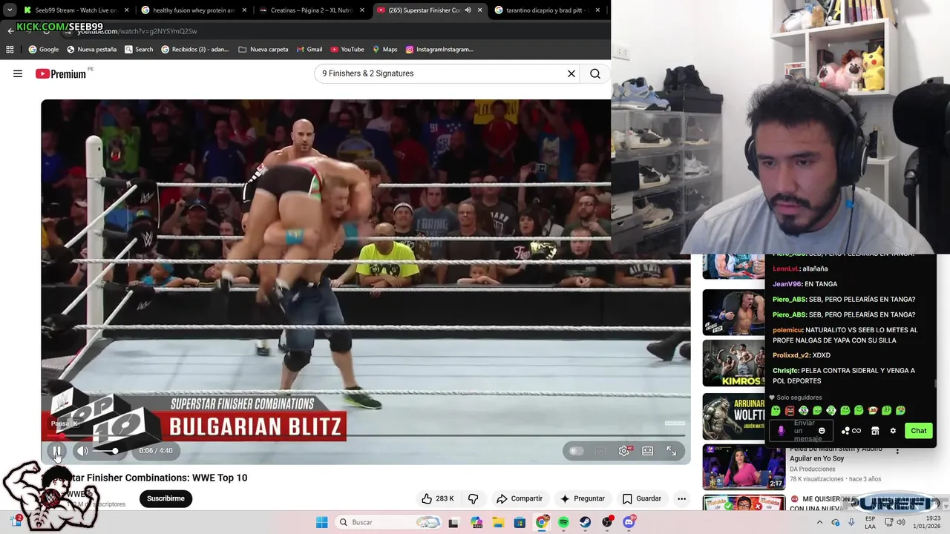Screen dimensions: 950x534
Task: Toggle the autoplay switch in player
Action: coord(576,451)
